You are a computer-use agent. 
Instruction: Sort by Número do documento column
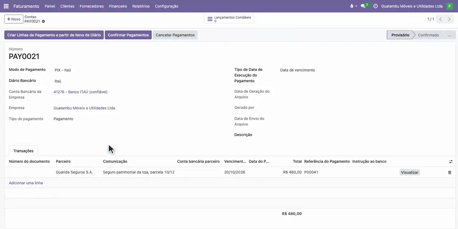29,162
